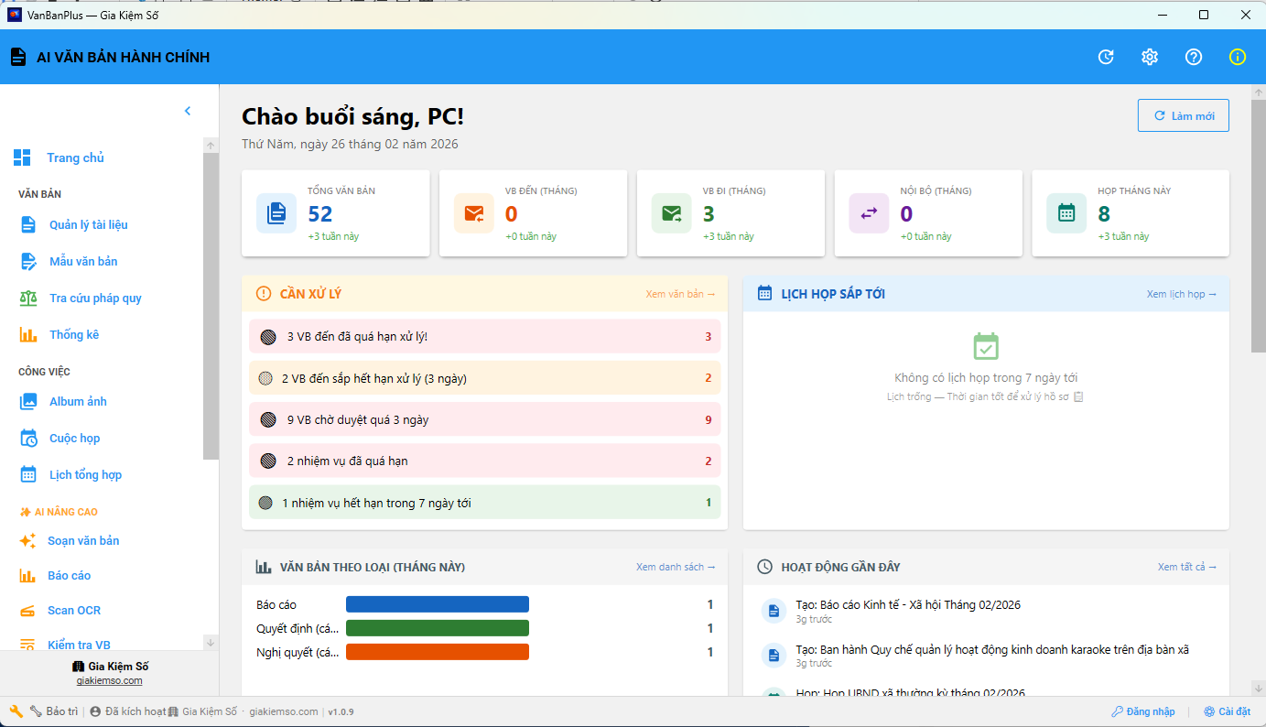This screenshot has width=1266, height=727.
Task: Click the Đăng nhập link
Action: [1142, 711]
